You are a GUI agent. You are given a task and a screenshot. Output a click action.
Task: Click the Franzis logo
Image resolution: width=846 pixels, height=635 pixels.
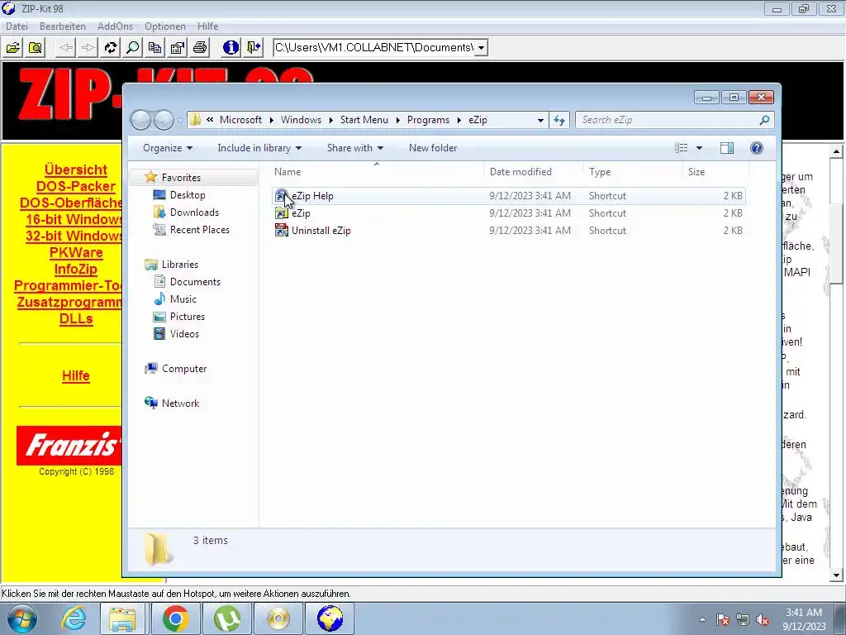pyautogui.click(x=69, y=446)
